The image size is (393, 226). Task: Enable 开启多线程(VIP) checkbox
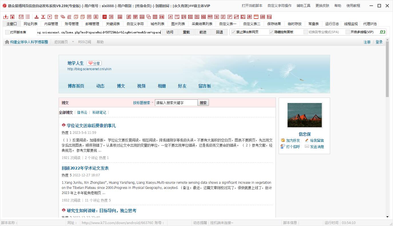(348, 32)
